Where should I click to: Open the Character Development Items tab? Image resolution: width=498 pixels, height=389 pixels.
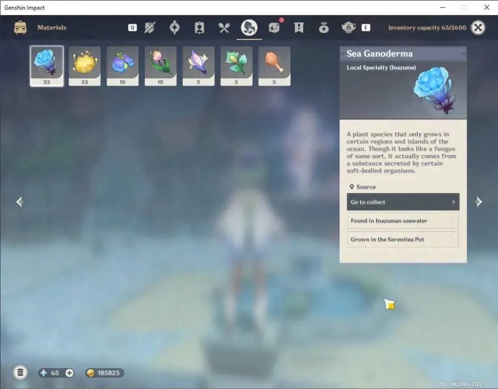pos(199,27)
